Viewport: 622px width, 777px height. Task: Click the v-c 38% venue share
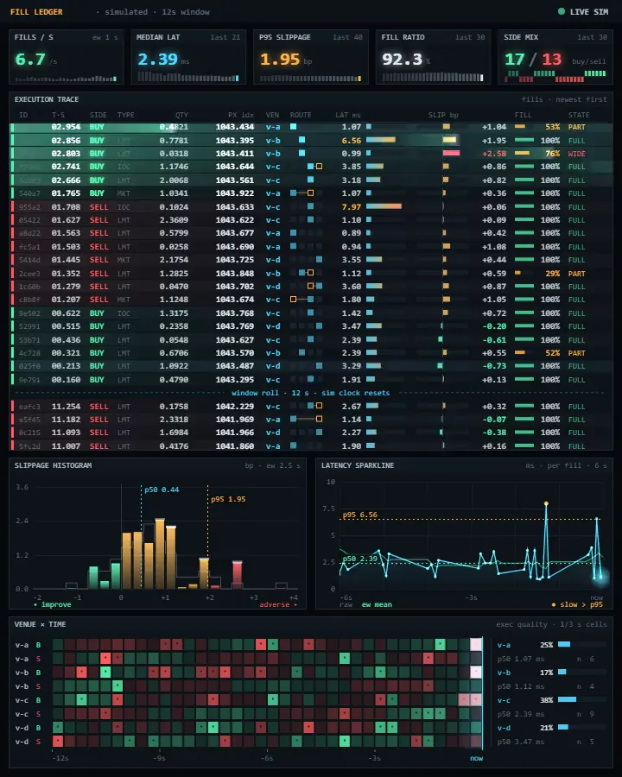546,700
